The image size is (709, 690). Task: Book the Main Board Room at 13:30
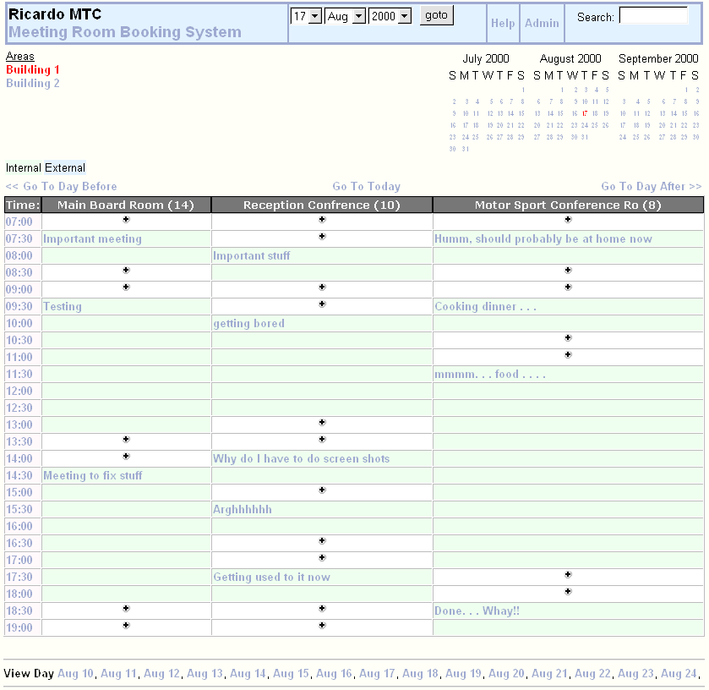tap(126, 440)
